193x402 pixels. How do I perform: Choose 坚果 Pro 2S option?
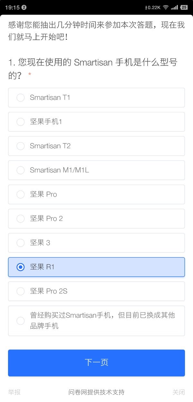[21, 291]
